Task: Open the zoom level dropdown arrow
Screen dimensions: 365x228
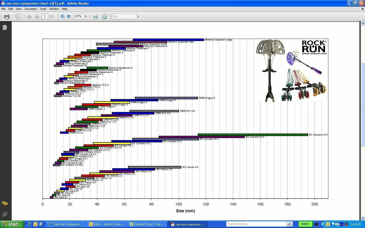Action: [x=86, y=16]
